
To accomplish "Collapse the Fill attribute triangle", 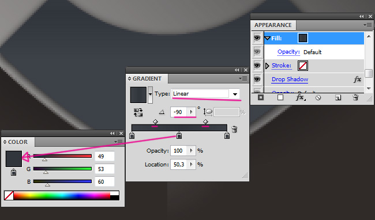I will pyautogui.click(x=268, y=38).
